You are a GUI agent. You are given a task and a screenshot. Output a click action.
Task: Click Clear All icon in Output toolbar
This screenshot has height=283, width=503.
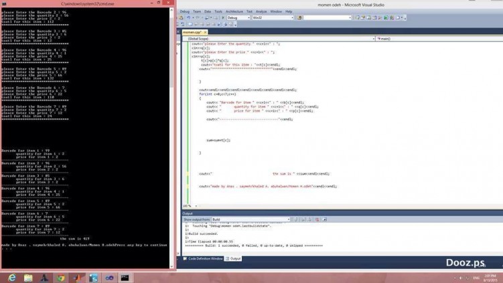tap(317, 219)
